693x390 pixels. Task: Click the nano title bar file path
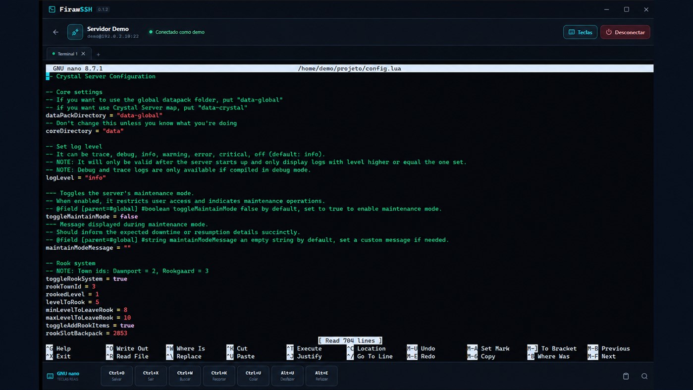click(349, 68)
